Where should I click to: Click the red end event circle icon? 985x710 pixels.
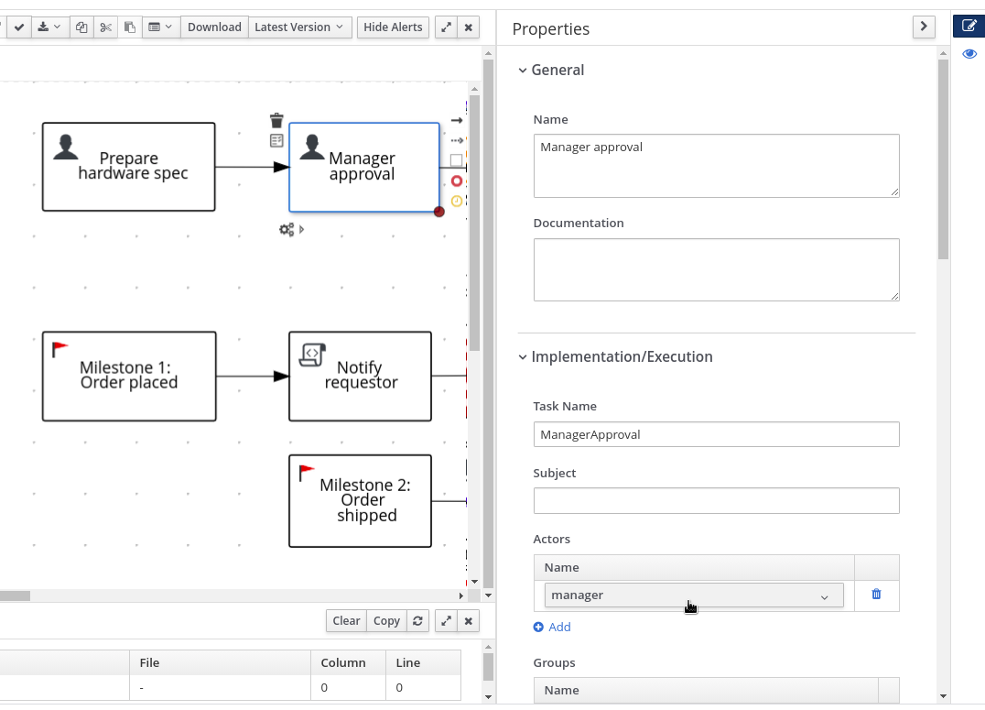point(457,181)
